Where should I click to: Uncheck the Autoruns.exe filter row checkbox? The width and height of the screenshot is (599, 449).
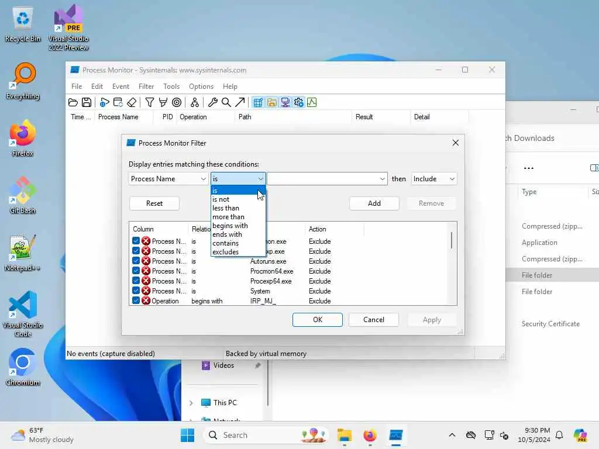pyautogui.click(x=136, y=261)
